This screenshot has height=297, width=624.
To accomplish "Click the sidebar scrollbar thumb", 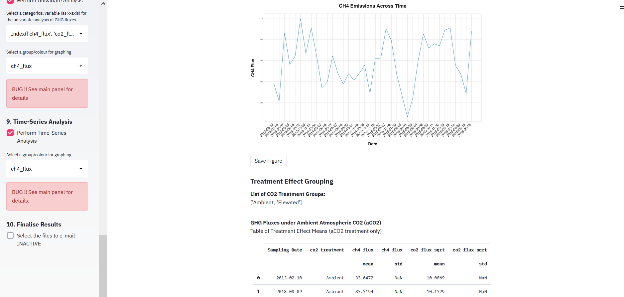I will pos(103,266).
